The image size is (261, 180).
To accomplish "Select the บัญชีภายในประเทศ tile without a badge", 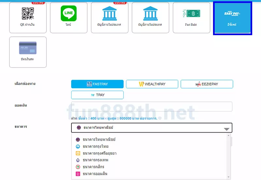I will [150, 18].
